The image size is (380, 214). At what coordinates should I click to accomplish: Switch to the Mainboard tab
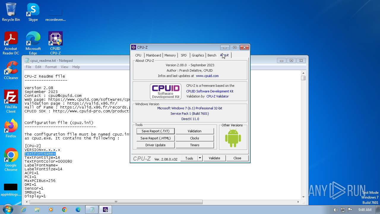pos(153,55)
